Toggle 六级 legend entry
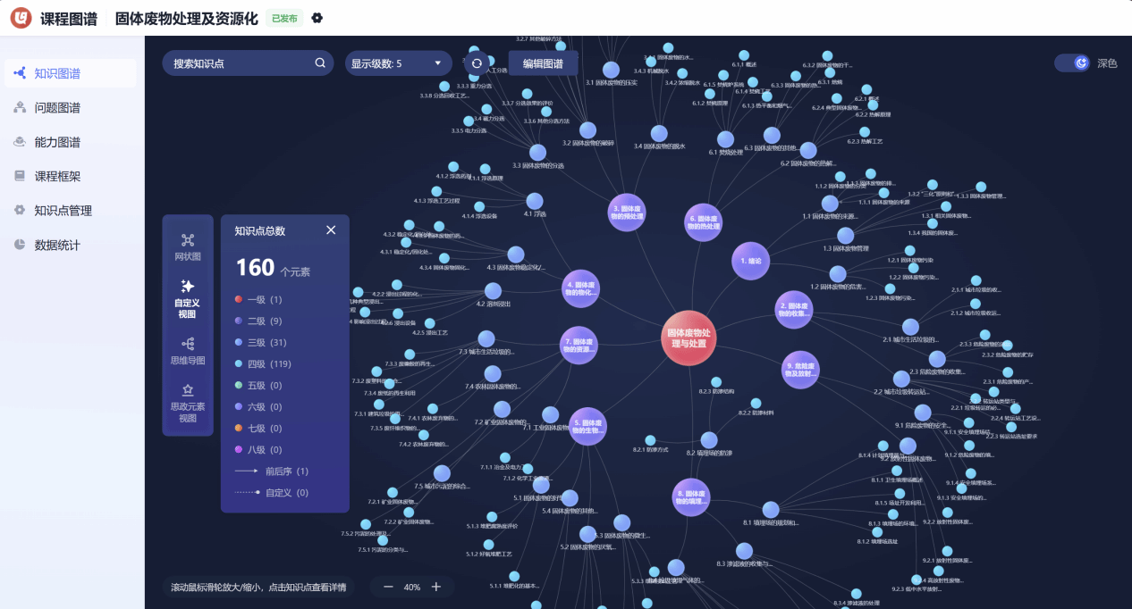This screenshot has height=609, width=1132. point(258,407)
